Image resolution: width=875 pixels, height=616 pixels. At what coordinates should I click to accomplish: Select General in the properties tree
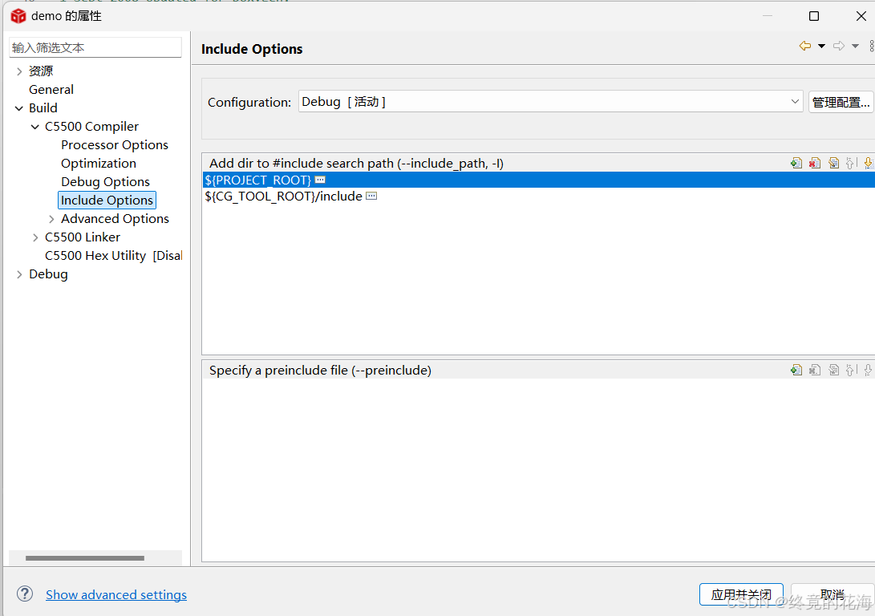pyautogui.click(x=51, y=89)
